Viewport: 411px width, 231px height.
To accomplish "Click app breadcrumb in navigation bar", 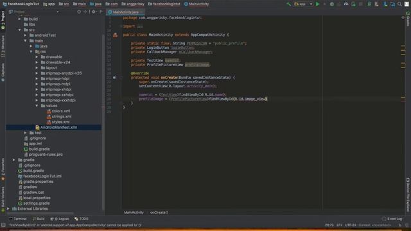I will [x=49, y=4].
